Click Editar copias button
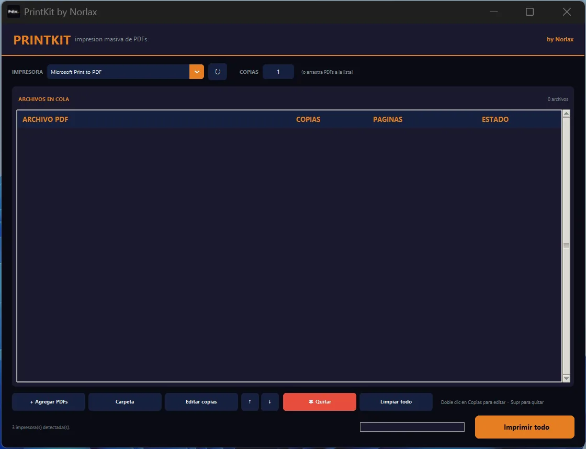The width and height of the screenshot is (586, 449). 201,402
